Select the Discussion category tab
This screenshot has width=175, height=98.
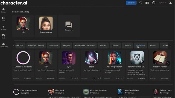(x=53, y=45)
